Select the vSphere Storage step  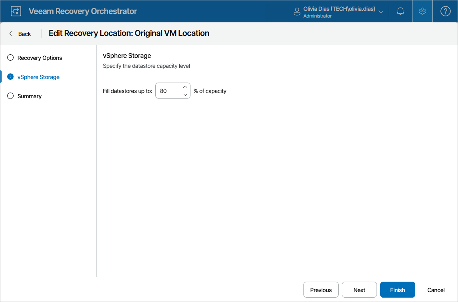[x=38, y=77]
